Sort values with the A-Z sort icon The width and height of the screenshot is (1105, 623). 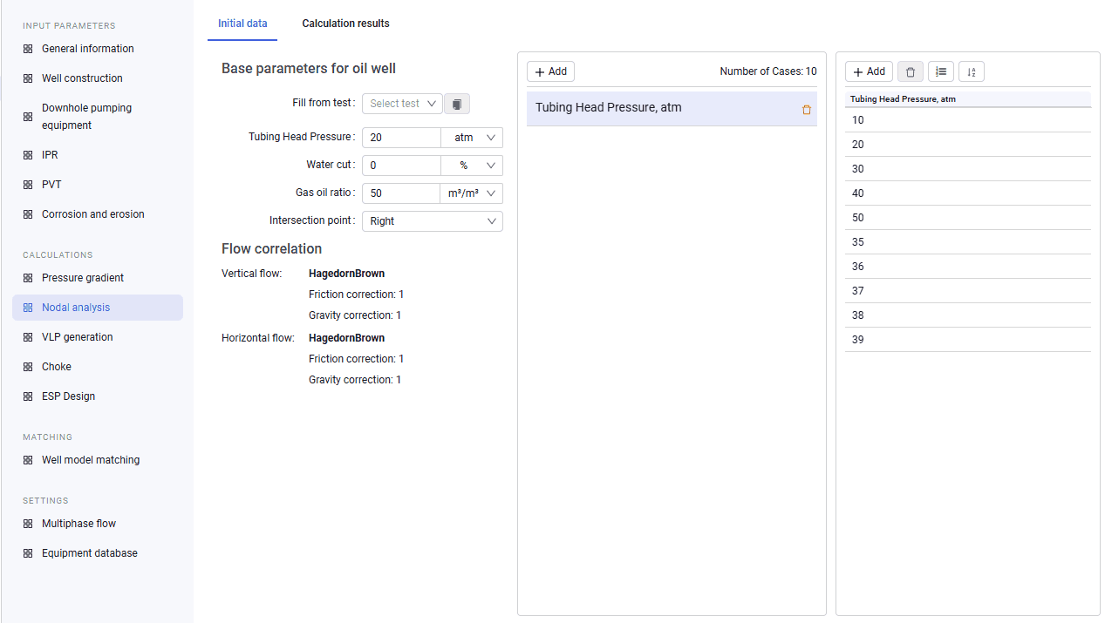(x=972, y=71)
